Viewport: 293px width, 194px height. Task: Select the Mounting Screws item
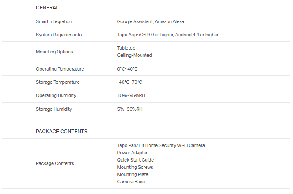[135, 167]
